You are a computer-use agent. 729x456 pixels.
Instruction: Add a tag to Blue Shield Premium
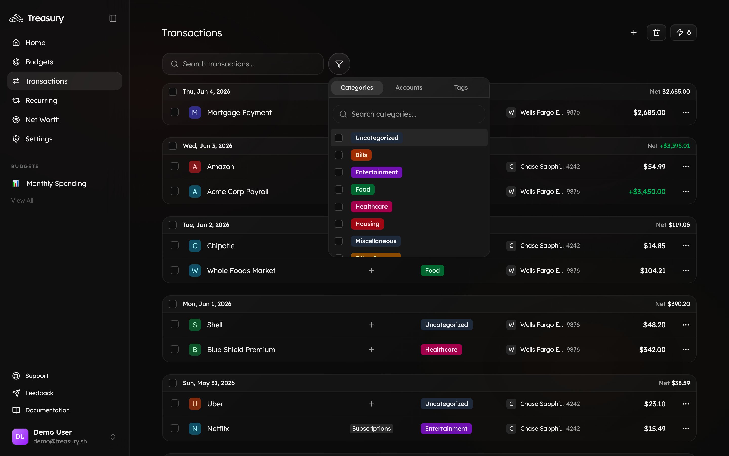371,350
